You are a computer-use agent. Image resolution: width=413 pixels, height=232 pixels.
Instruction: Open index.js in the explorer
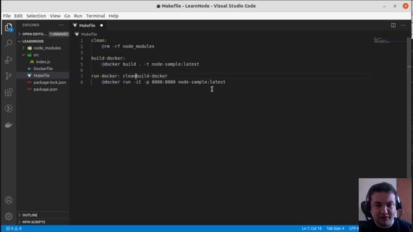coord(43,62)
